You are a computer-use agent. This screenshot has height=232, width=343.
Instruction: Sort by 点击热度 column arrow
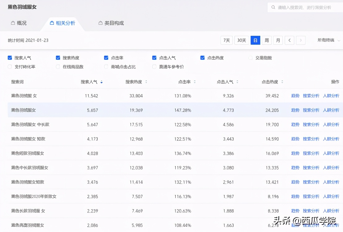pyautogui.click(x=282, y=82)
